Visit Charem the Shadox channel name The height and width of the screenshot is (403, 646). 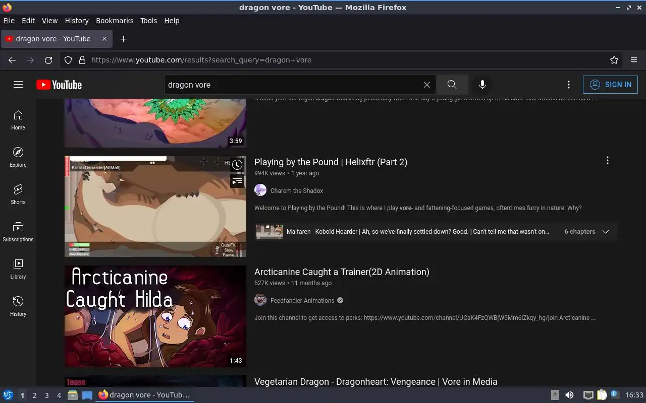point(297,190)
